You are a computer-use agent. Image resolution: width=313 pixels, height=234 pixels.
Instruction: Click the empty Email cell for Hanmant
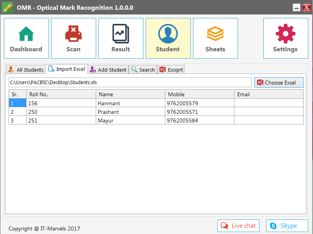(269, 103)
